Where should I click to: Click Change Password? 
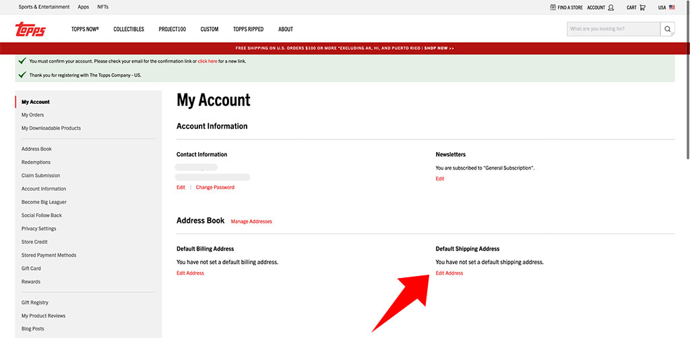pyautogui.click(x=215, y=187)
